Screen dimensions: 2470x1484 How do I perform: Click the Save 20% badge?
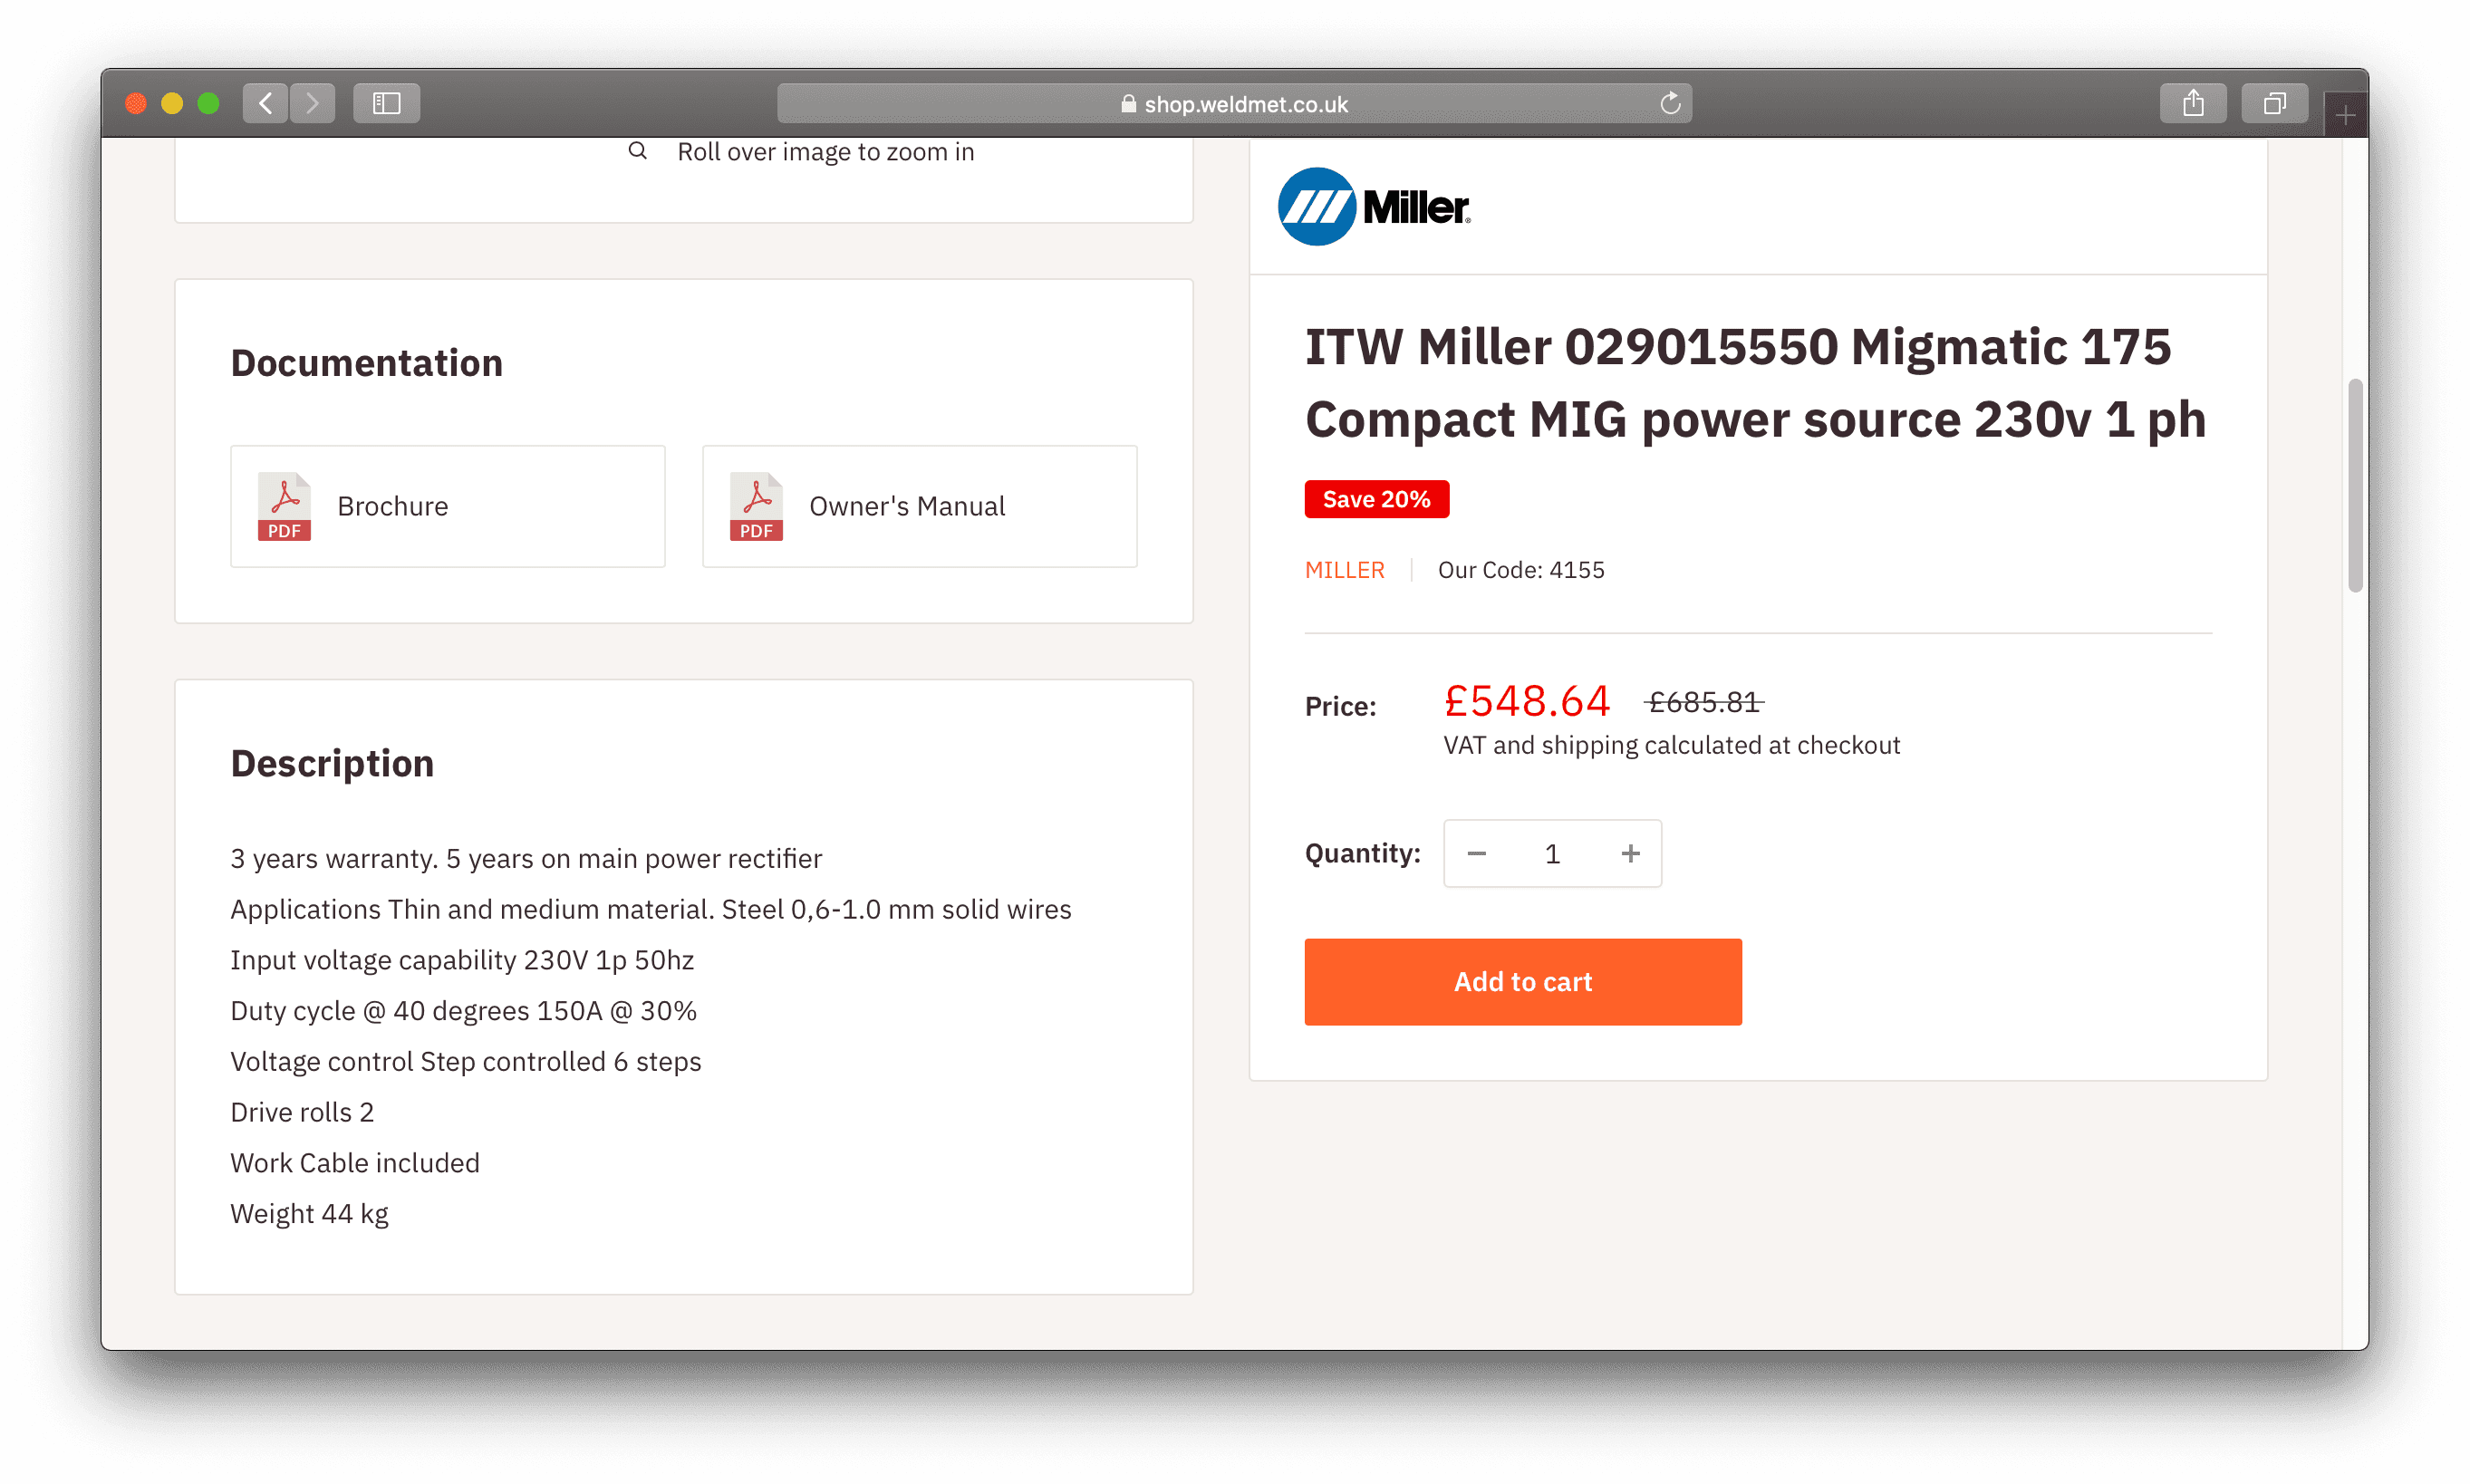pos(1376,499)
